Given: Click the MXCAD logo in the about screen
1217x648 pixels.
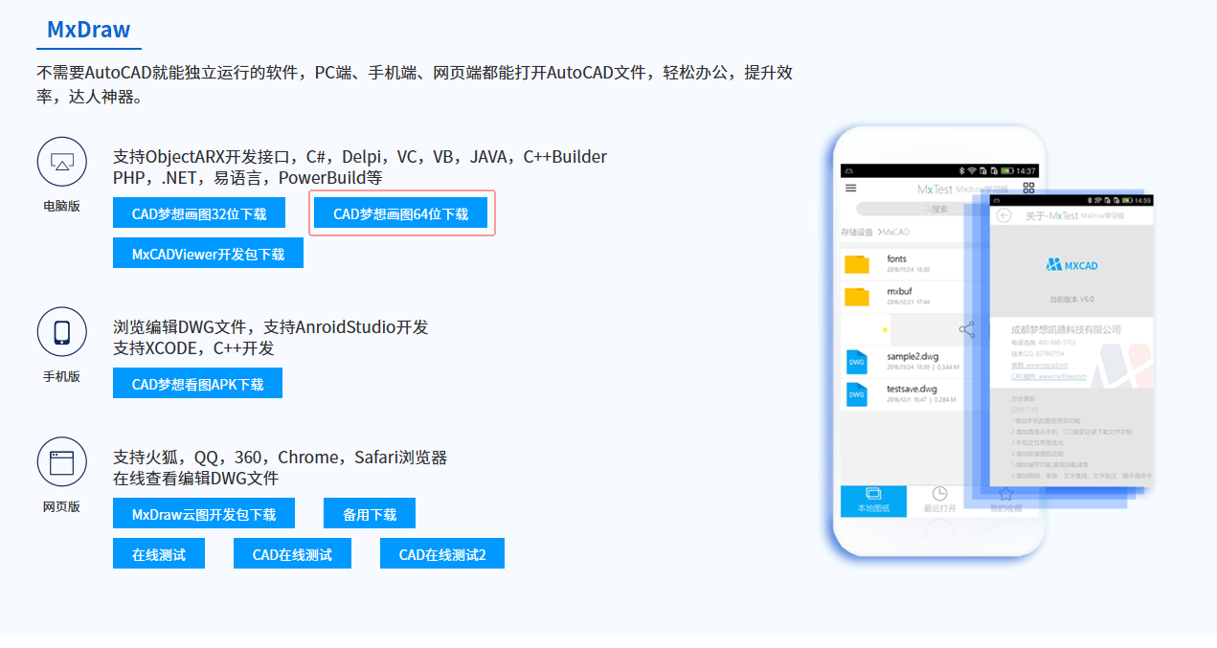Looking at the screenshot, I should (1071, 264).
